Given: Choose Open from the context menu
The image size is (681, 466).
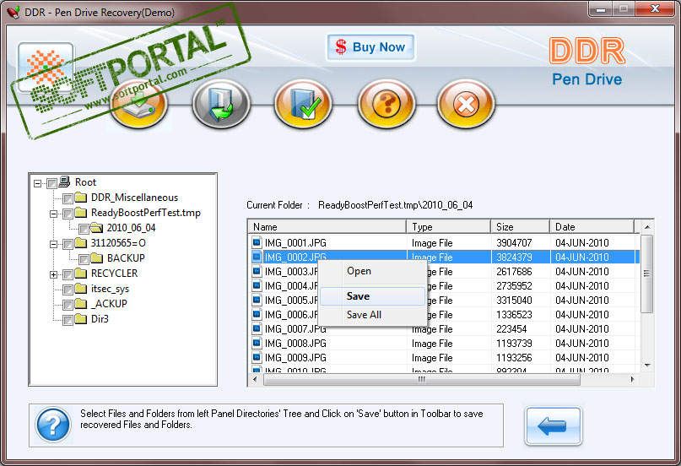Looking at the screenshot, I should [373, 271].
